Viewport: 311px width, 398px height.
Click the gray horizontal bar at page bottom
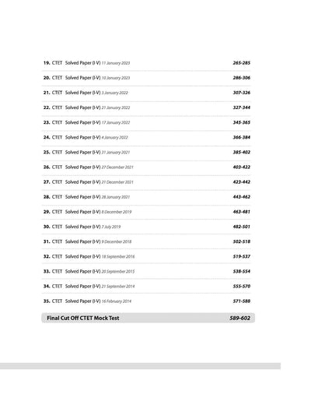point(140,366)
